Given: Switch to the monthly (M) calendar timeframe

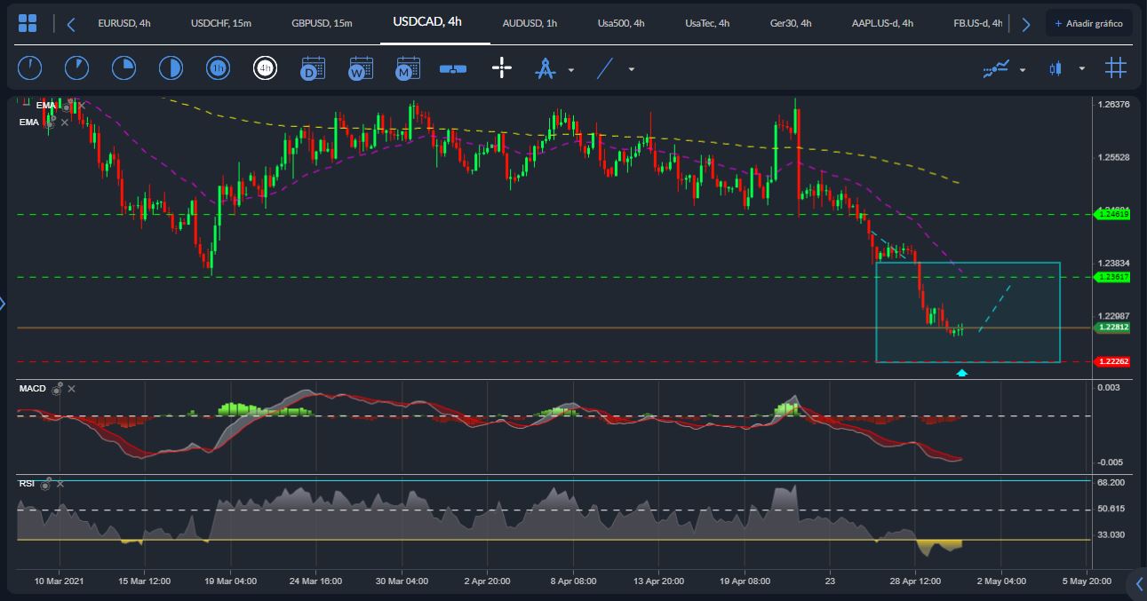Looking at the screenshot, I should point(407,67).
